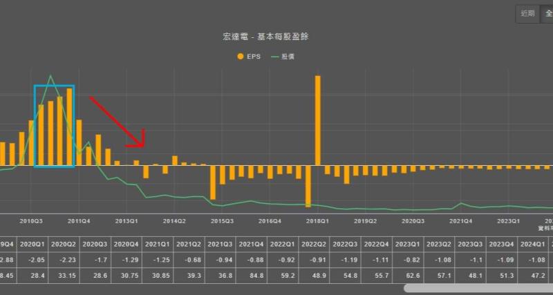Click the tallest EPS bar at 2018Q1

[318, 120]
